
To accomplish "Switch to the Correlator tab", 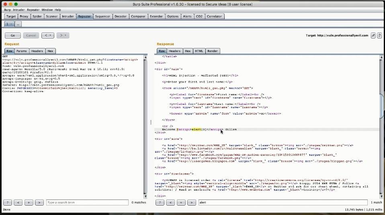I will click(x=214, y=16).
